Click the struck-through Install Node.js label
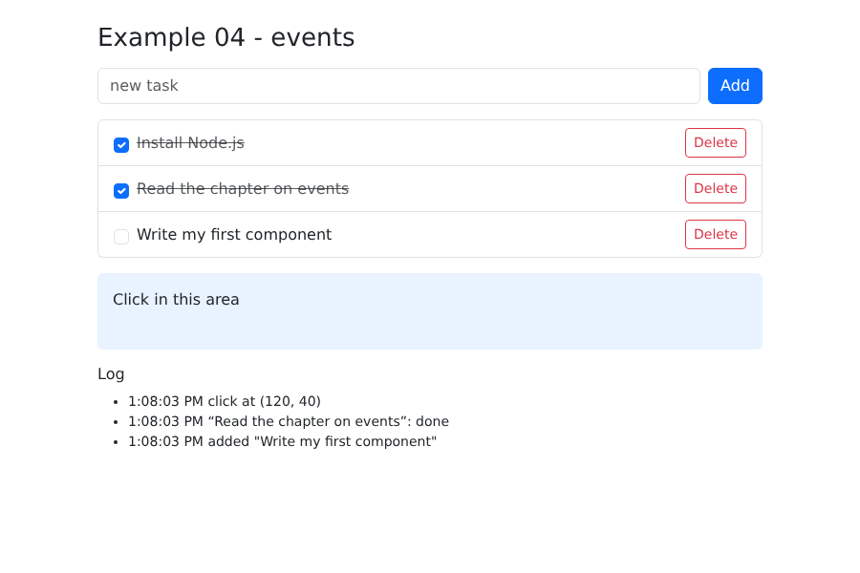 pyautogui.click(x=190, y=143)
